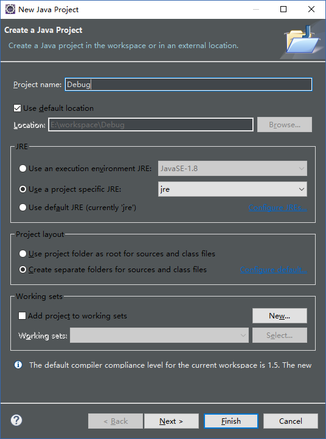Open the JavaSE-1.8 execution environment dropdown
This screenshot has width=326, height=439.
232,168
